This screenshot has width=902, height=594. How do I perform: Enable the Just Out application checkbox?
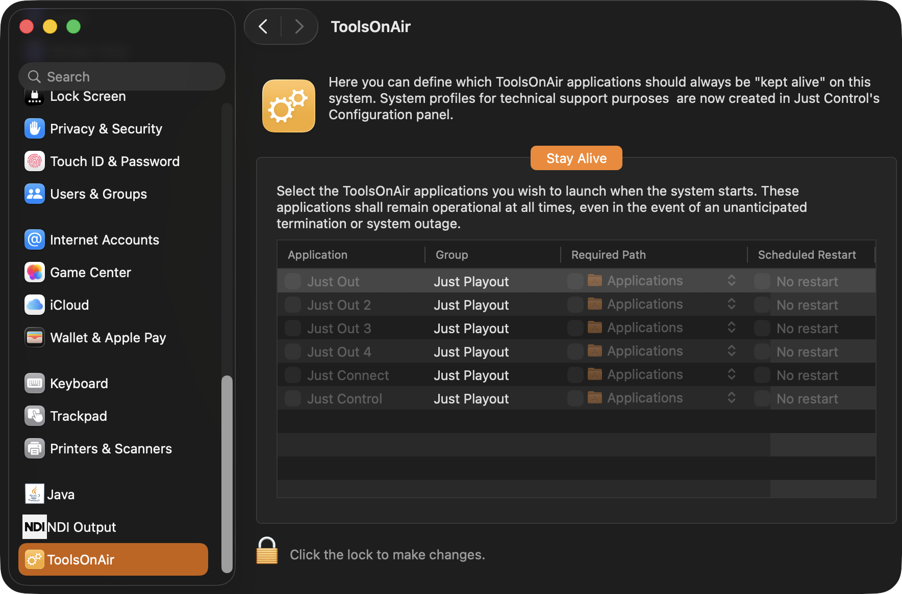point(293,281)
